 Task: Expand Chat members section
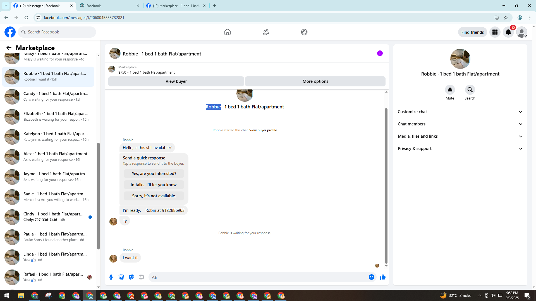(460, 124)
